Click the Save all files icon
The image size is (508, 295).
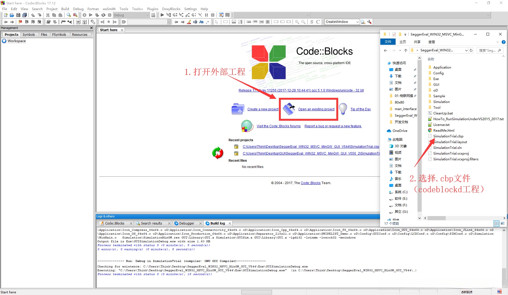(25, 15)
